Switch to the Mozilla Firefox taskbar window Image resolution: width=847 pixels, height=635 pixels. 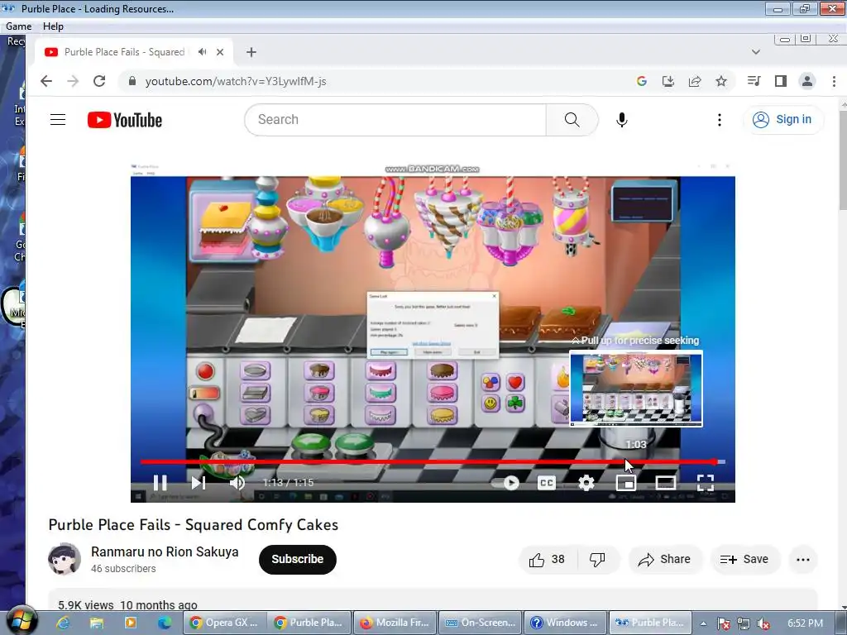coord(395,623)
